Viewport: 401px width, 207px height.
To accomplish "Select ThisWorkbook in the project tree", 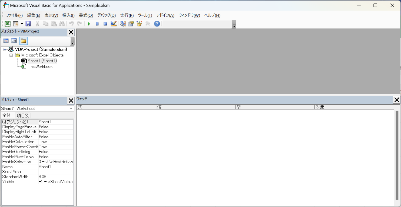I will point(40,66).
